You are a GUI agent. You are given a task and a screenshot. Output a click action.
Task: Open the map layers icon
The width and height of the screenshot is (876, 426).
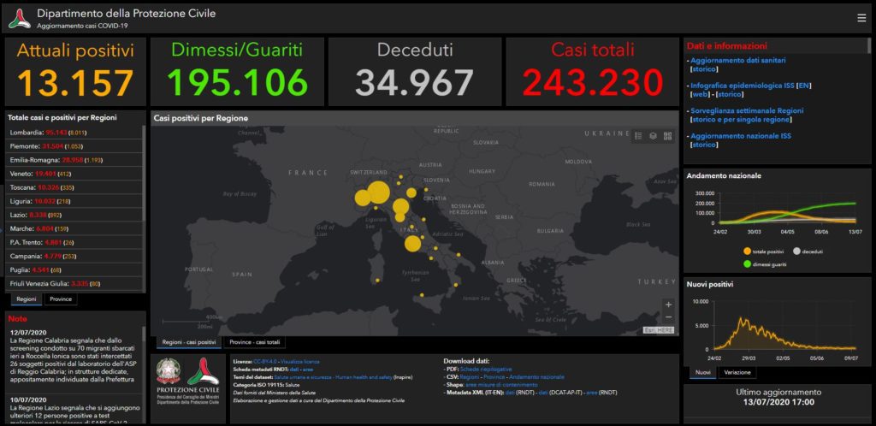653,135
